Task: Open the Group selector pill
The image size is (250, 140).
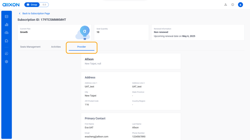Action: (32, 5)
